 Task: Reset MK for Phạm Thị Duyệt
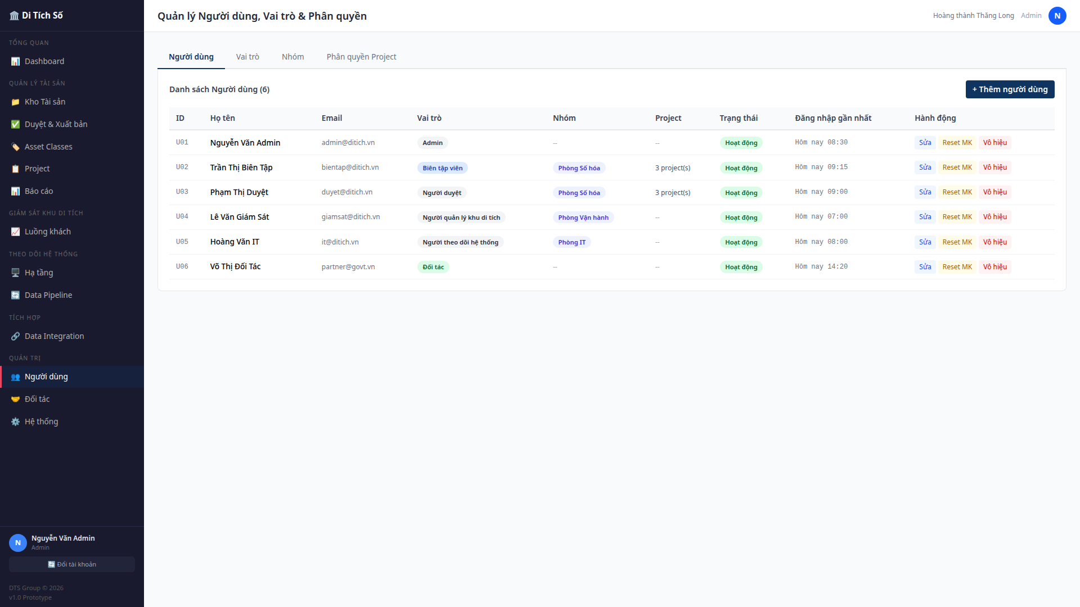(957, 192)
